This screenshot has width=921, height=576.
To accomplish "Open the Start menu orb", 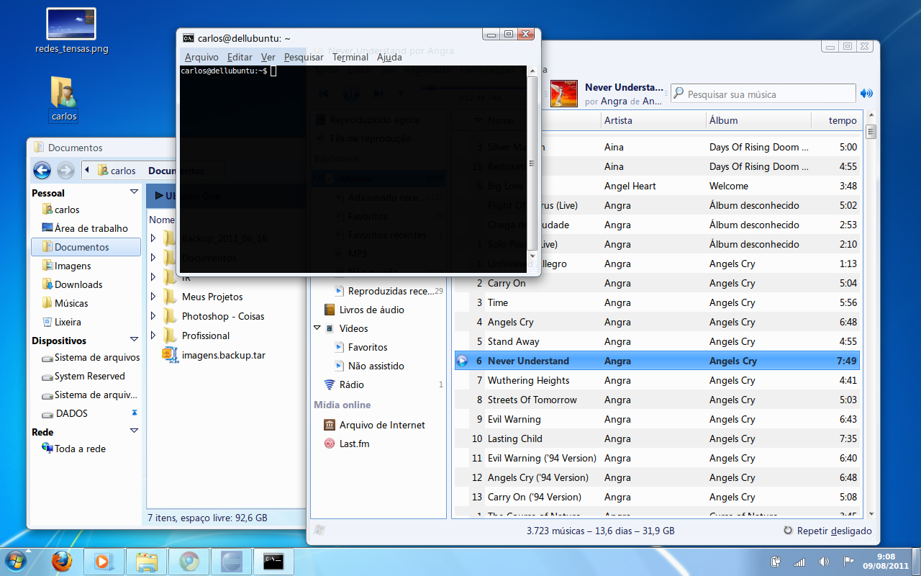I will click(x=17, y=561).
